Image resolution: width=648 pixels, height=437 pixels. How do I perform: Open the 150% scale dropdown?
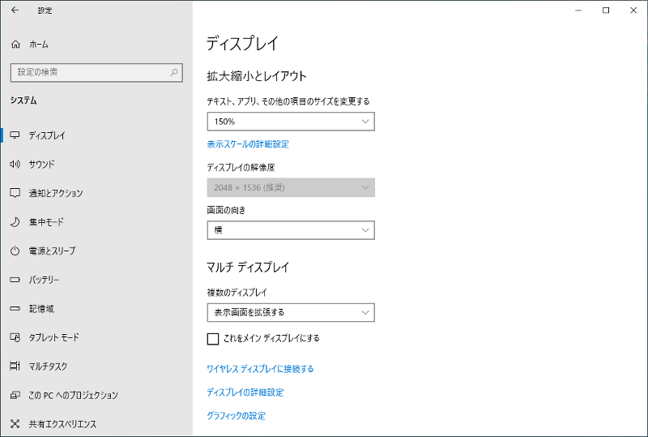click(x=291, y=122)
